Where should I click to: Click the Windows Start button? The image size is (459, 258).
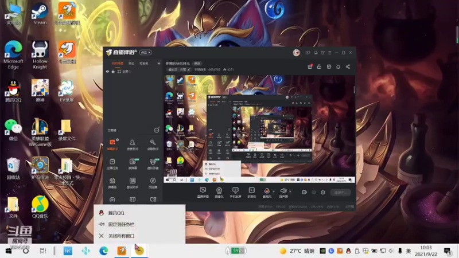pyautogui.click(x=9, y=251)
